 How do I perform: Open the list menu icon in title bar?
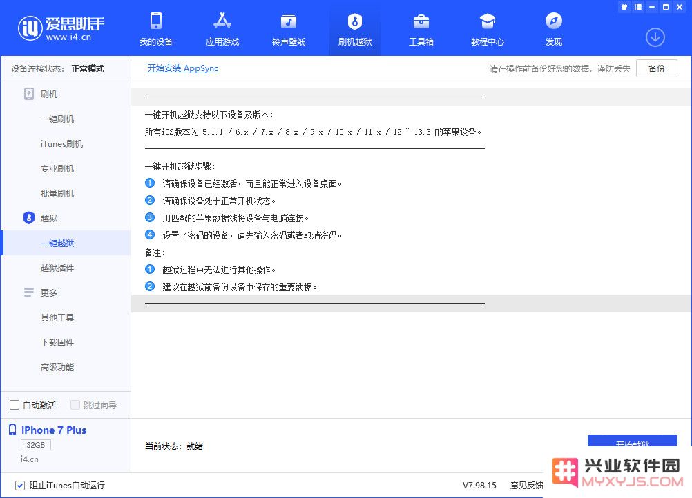point(637,7)
